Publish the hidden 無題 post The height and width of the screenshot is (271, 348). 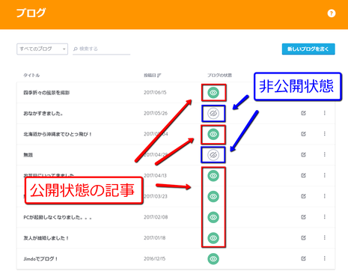tap(213, 155)
